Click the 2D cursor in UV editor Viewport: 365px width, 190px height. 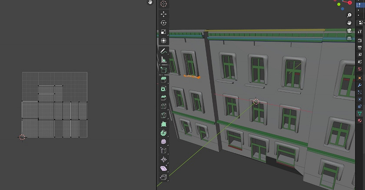point(22,137)
